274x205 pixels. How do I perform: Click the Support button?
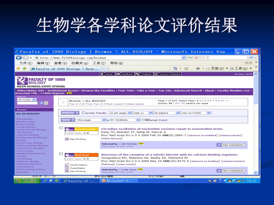[144, 74]
